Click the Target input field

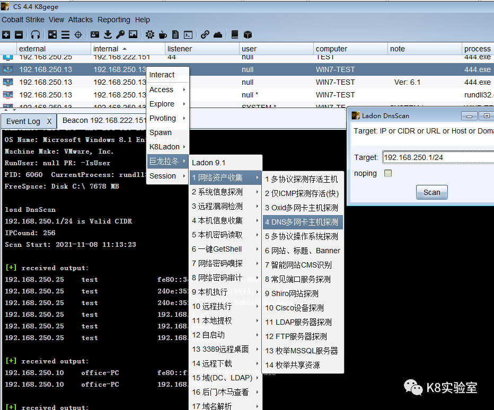pyautogui.click(x=438, y=157)
